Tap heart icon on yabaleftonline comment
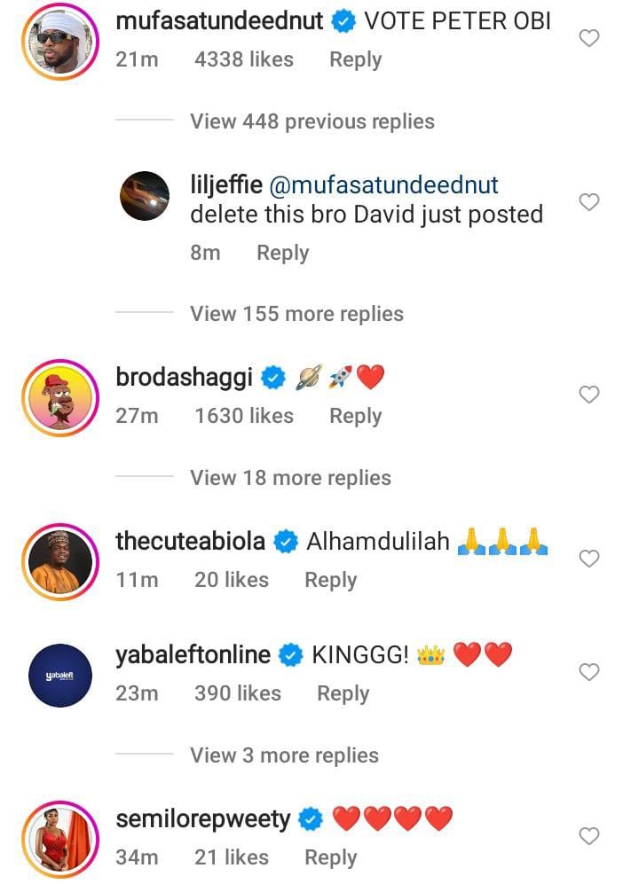The image size is (639, 884). (588, 672)
